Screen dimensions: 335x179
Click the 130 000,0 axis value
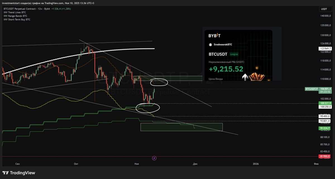[x=326, y=36]
